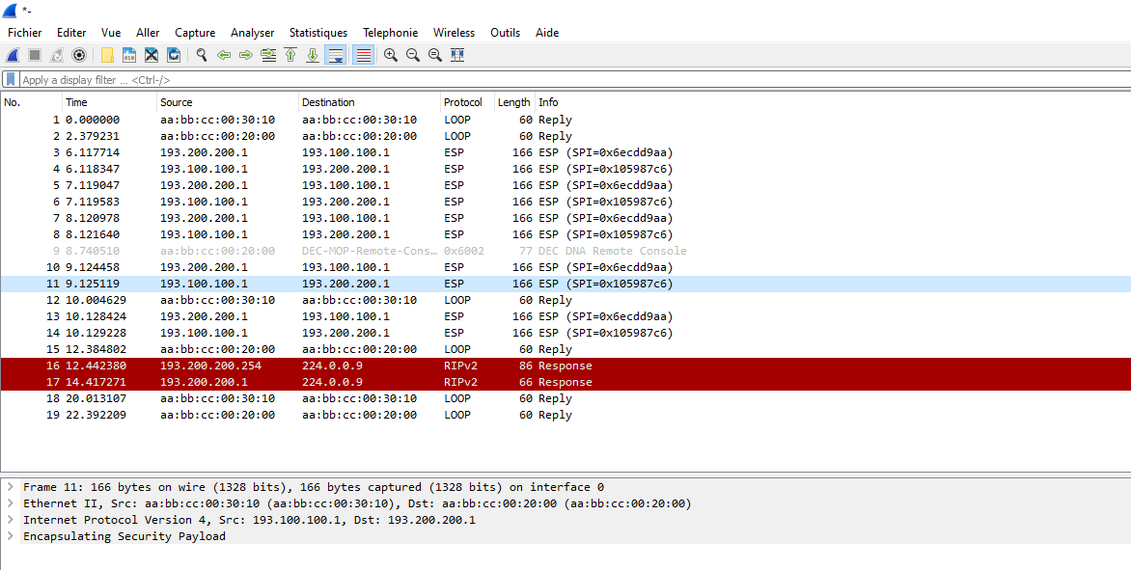Select RIPv2 packet from 193.200.200.254

(x=565, y=366)
